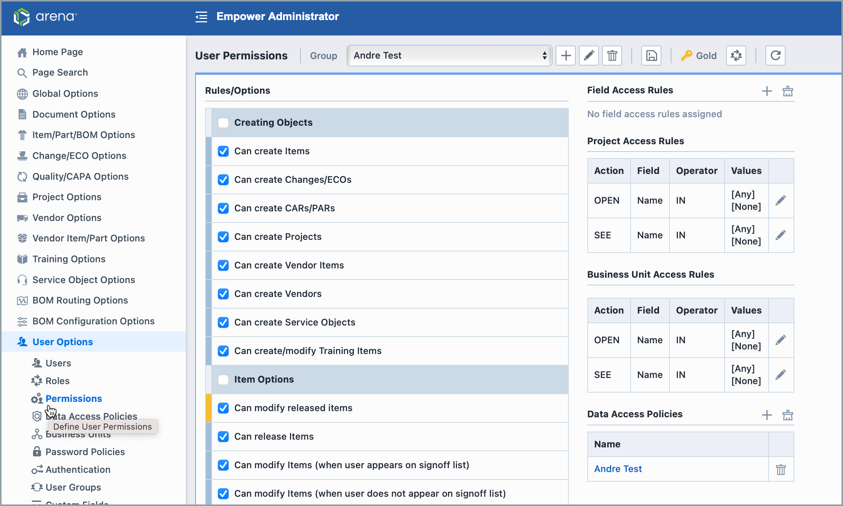
Task: Select User Options in the sidebar
Action: (x=62, y=342)
